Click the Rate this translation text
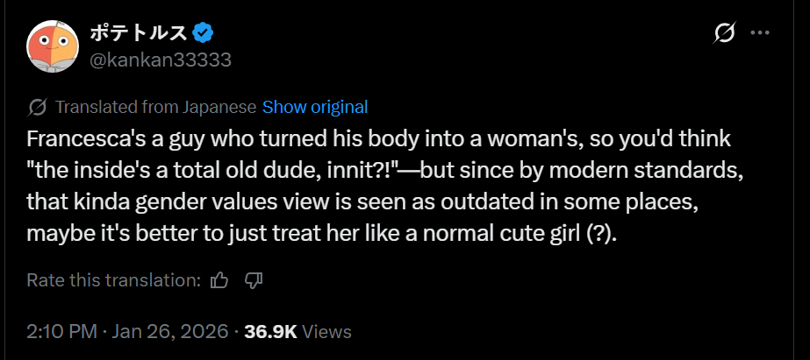This screenshot has height=360, width=810. 114,280
